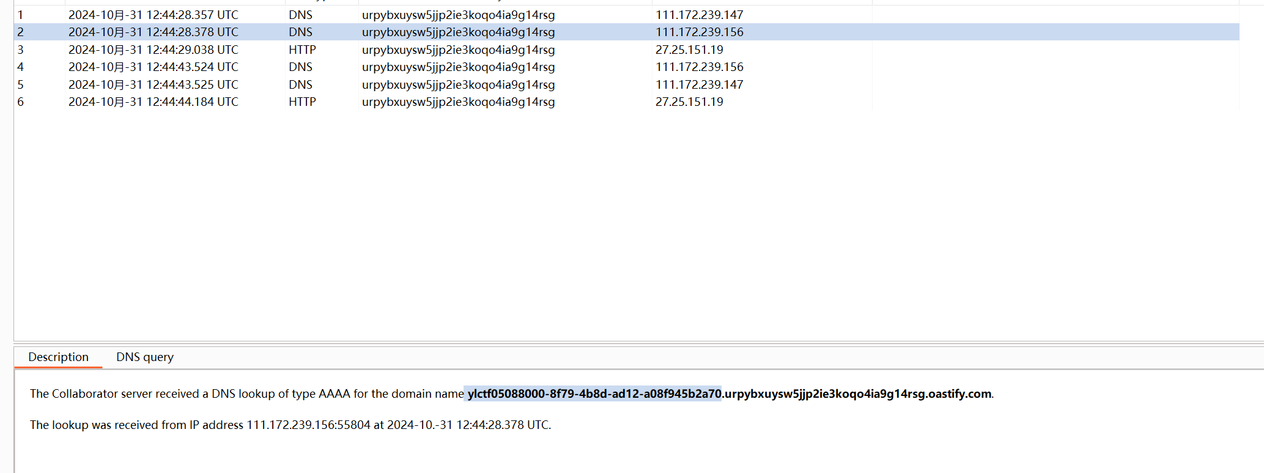Screen dimensions: 1264x473
Task: Open the Description tab
Action: point(58,357)
